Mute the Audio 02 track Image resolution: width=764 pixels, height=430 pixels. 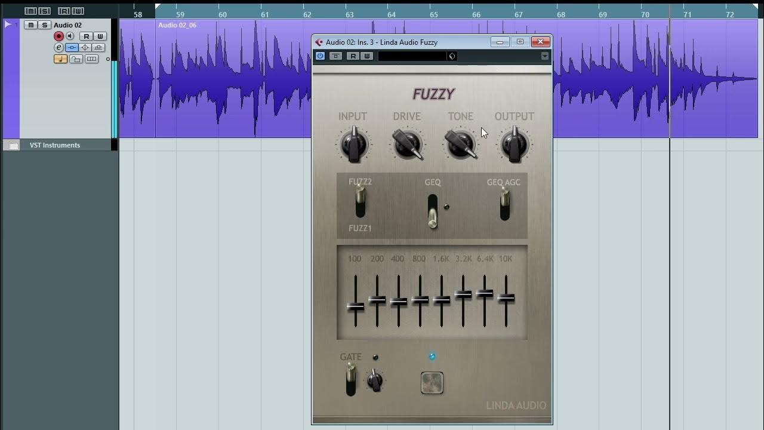coord(30,25)
